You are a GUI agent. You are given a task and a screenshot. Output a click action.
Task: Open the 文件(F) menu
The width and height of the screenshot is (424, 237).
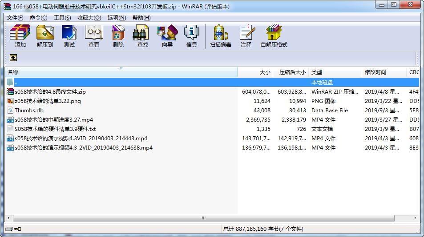pyautogui.click(x=15, y=17)
